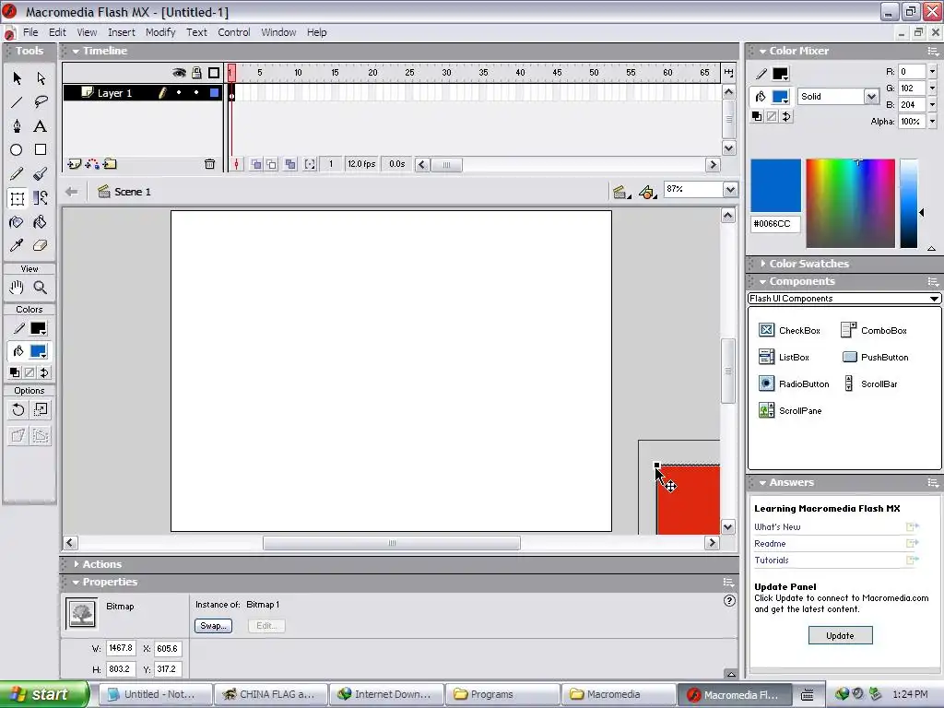Image resolution: width=944 pixels, height=708 pixels.
Task: Pick the Eyedropper tool
Action: point(17,245)
